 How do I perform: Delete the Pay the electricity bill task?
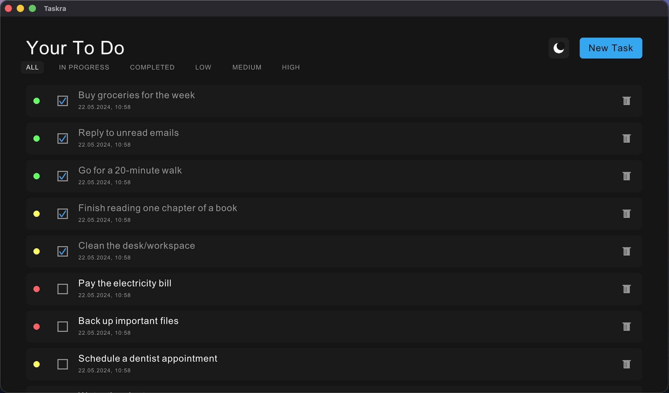[626, 289]
